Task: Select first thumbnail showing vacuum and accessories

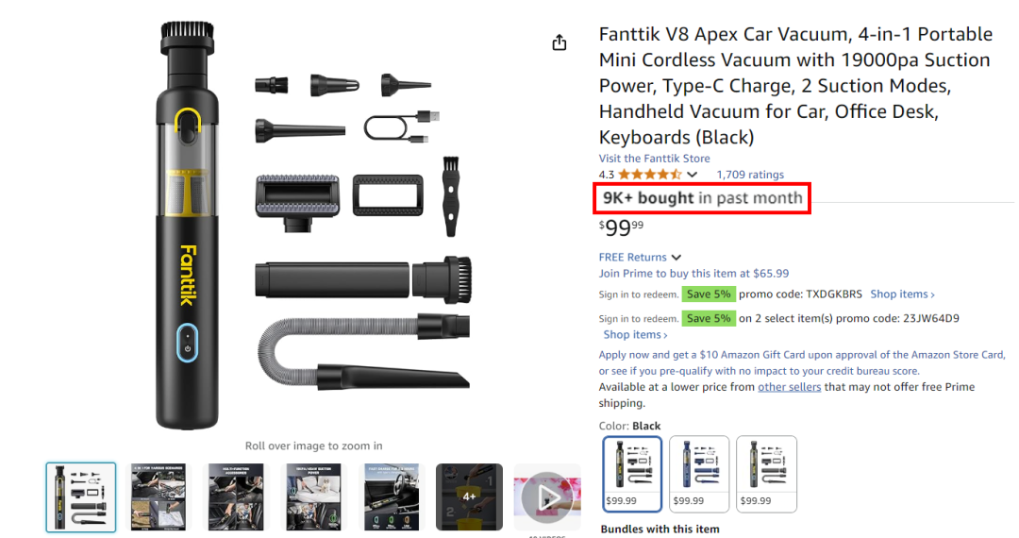Action: [x=81, y=497]
